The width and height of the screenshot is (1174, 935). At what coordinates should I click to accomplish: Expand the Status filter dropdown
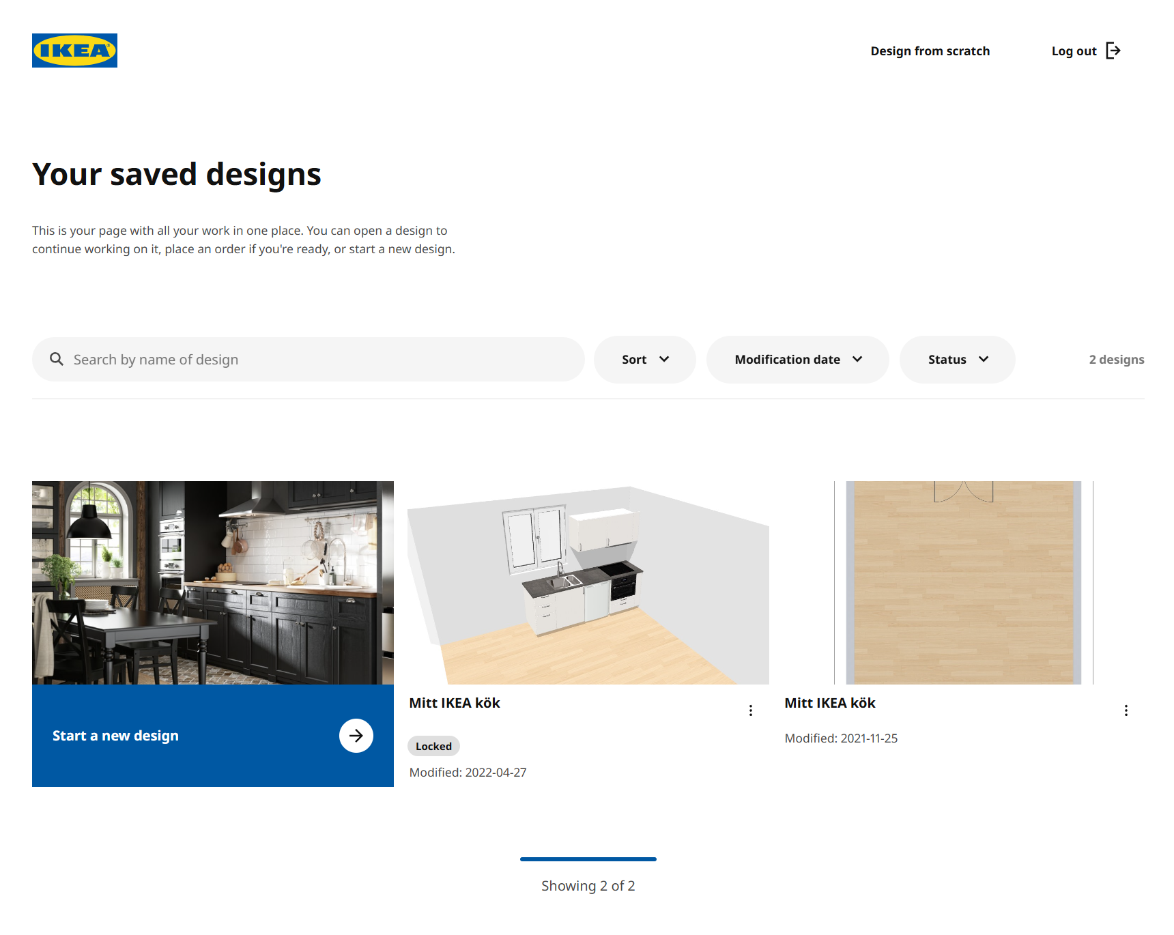[x=957, y=360]
